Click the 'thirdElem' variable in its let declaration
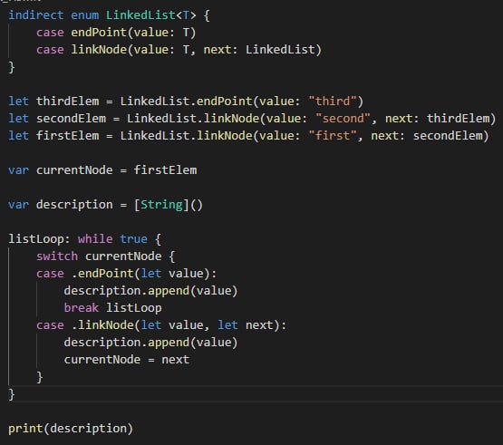Image resolution: width=503 pixels, height=445 pixels. click(x=67, y=102)
